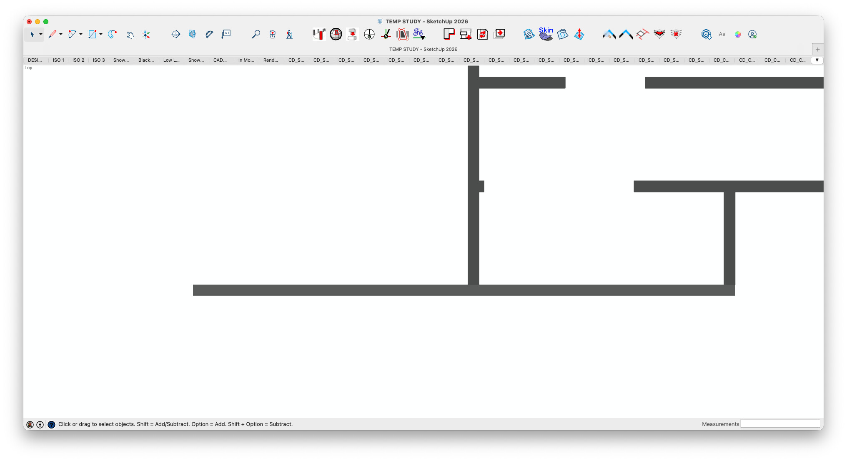Image resolution: width=847 pixels, height=461 pixels.
Task: Expand the Rectangle shape tool dropdown
Action: tap(101, 35)
